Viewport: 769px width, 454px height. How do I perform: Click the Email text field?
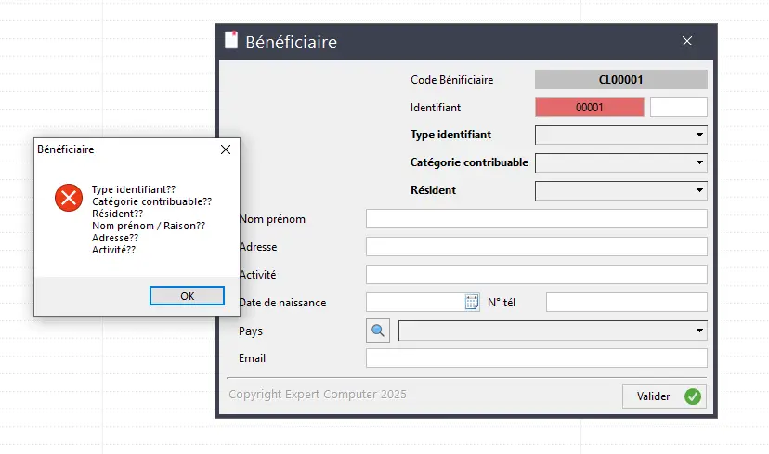tap(536, 358)
